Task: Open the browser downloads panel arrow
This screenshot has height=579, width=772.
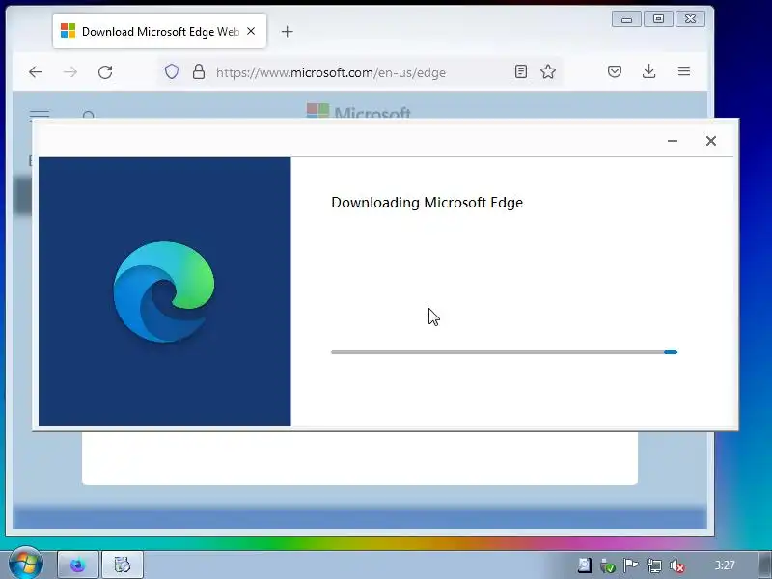Action: click(648, 71)
